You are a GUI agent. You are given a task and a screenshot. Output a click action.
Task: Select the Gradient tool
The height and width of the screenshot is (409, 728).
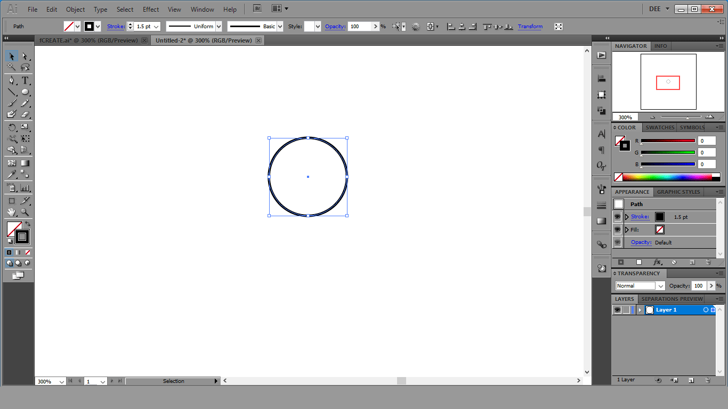25,163
